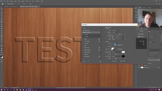
Task: Select the Brush tool
Action: point(2,24)
